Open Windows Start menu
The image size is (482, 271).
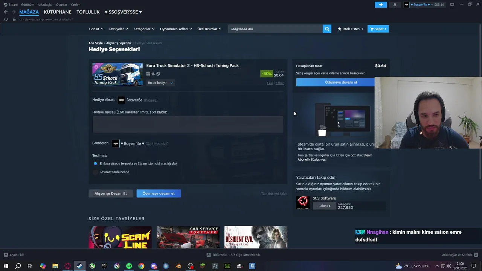click(6, 266)
